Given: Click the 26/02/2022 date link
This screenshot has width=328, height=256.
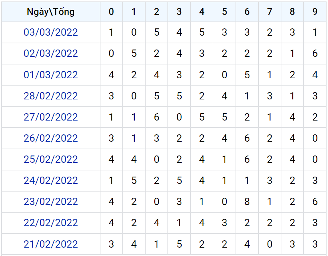Looking at the screenshot, I should click(x=51, y=138).
